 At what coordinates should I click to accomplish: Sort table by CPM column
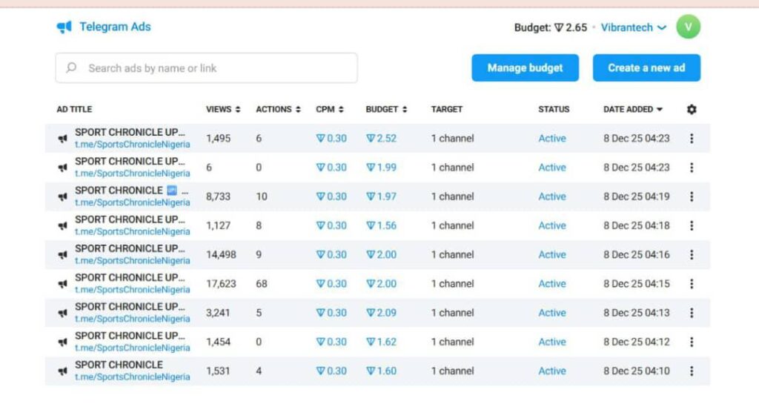[330, 110]
